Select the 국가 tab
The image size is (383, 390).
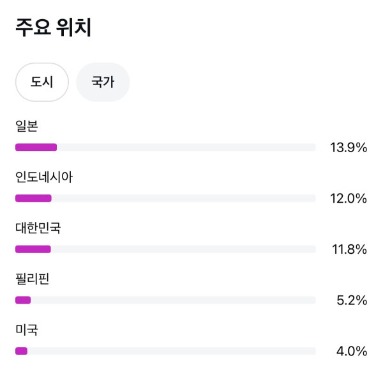[x=103, y=82]
